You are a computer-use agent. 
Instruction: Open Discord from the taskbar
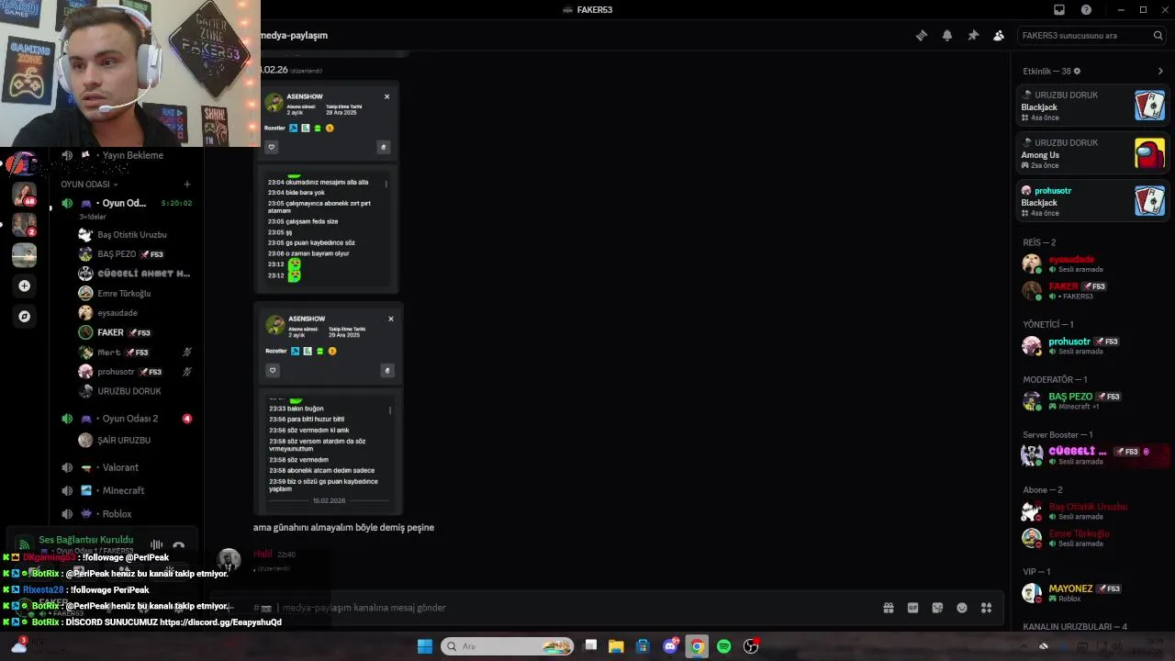coord(670,646)
